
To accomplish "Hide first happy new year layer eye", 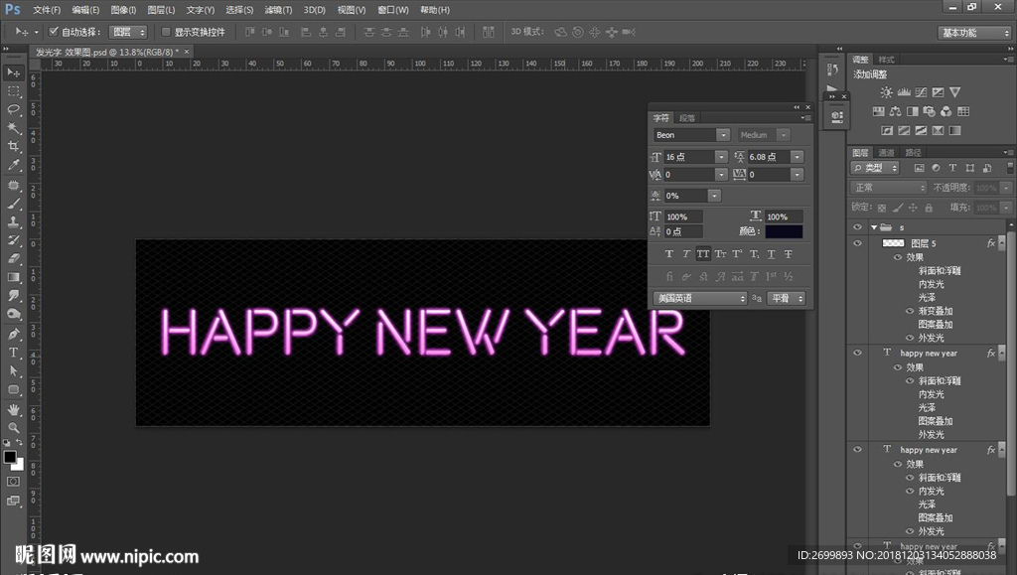I will (857, 353).
